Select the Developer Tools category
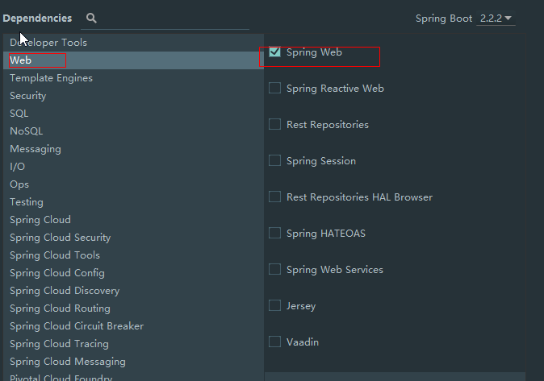544x381 pixels. click(x=133, y=43)
